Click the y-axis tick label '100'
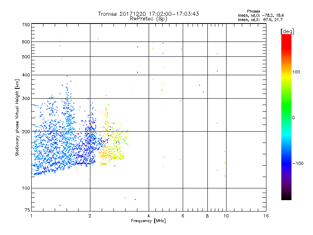The height and width of the screenshot is (235, 313). click(26, 188)
